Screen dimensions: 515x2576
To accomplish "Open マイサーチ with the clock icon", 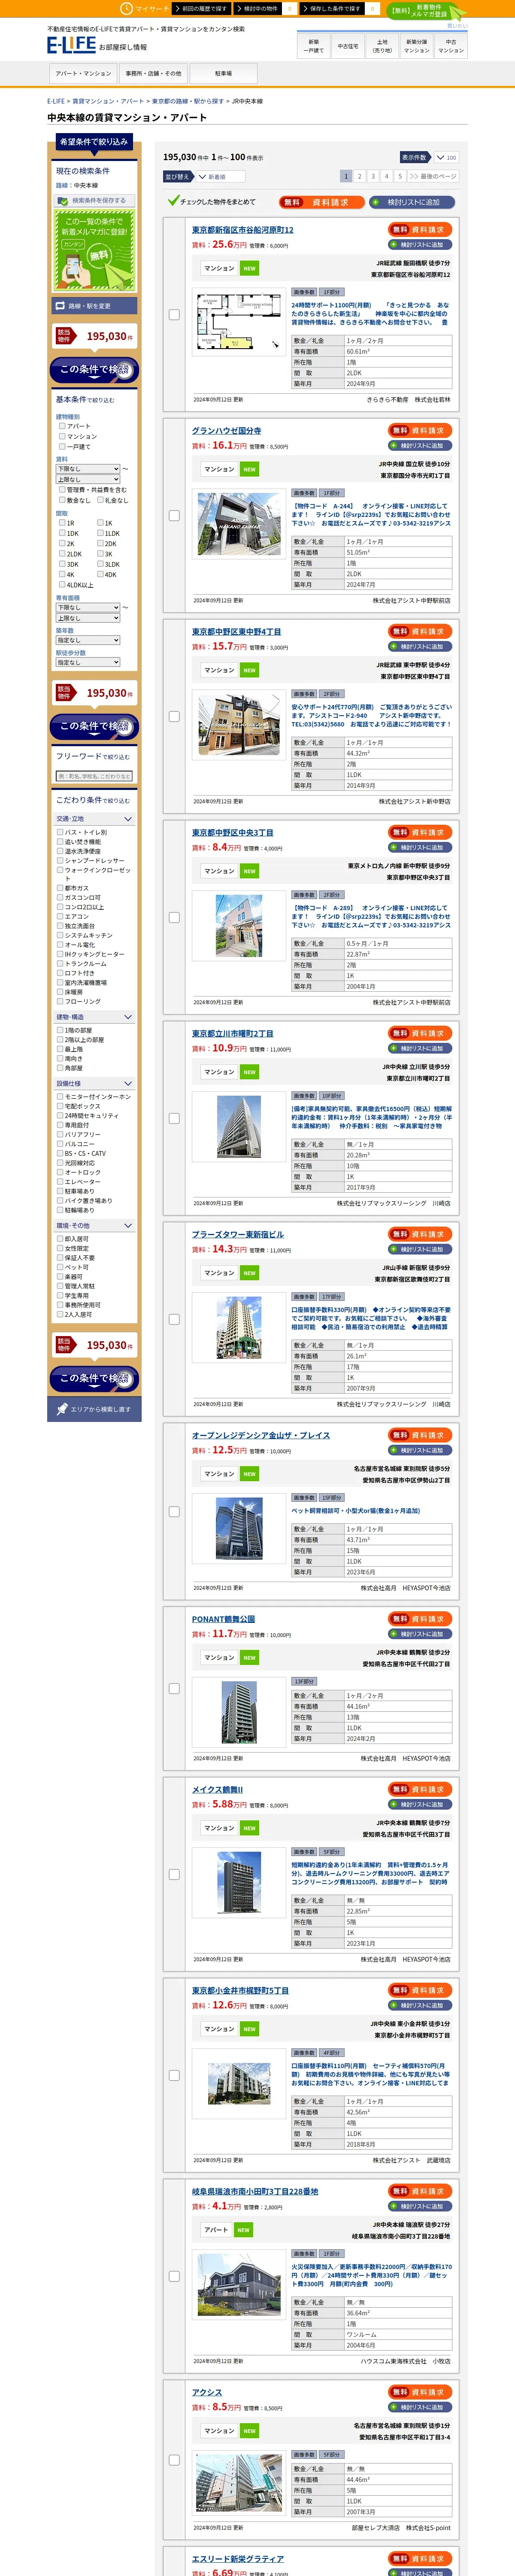I will [x=145, y=8].
